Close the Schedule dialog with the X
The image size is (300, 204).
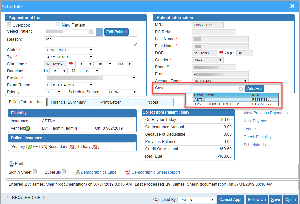tap(292, 6)
